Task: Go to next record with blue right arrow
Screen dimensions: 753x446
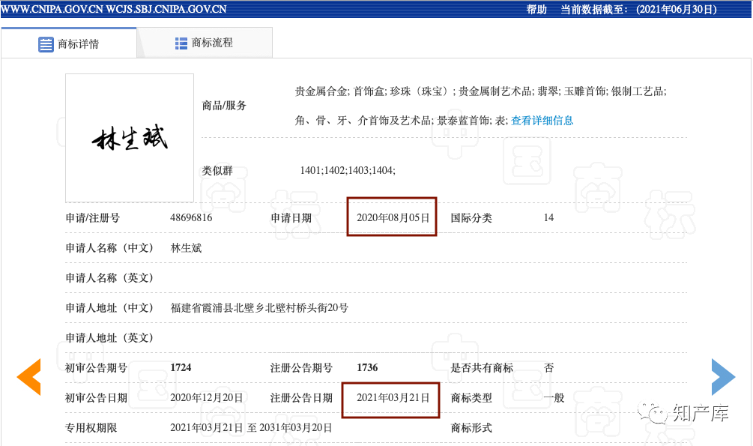Action: (723, 377)
